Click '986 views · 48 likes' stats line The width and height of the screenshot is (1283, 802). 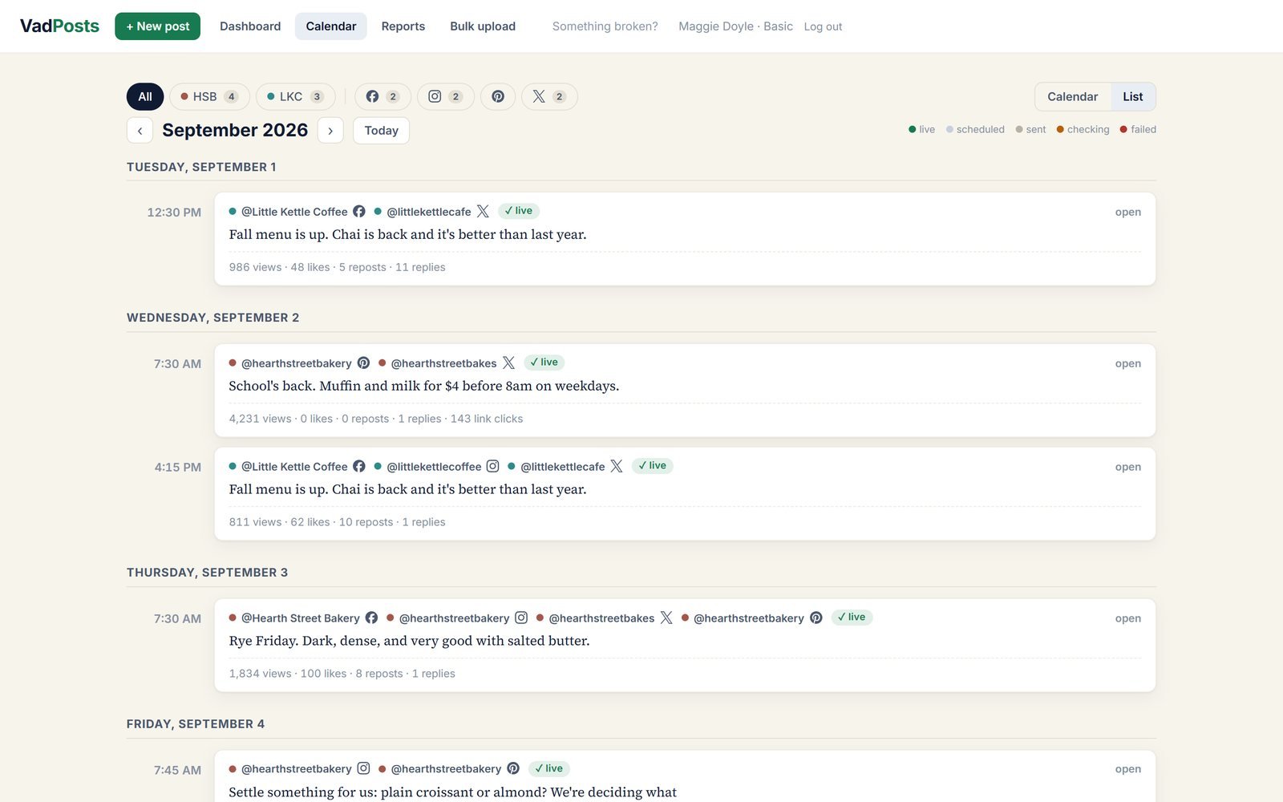click(x=337, y=268)
